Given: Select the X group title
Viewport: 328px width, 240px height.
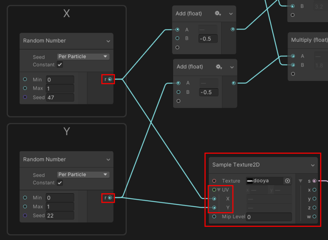Looking at the screenshot, I should 66,14.
